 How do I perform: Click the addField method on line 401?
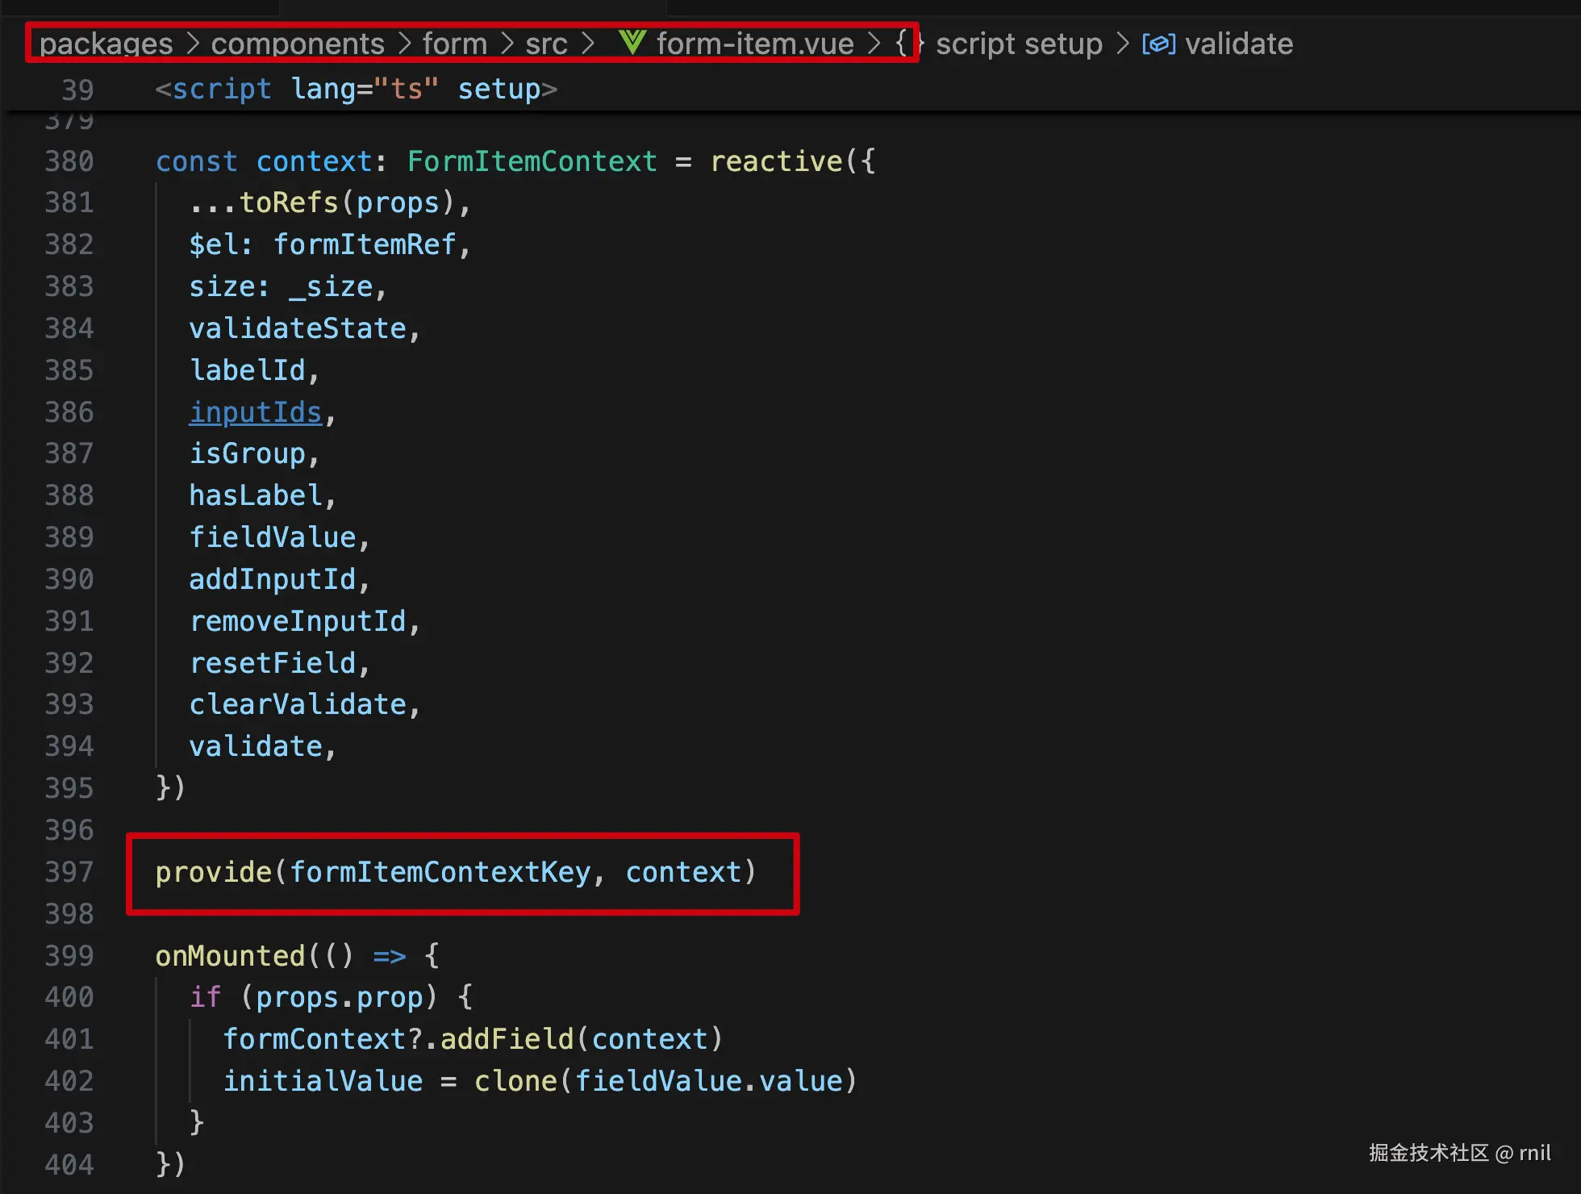(x=507, y=1039)
